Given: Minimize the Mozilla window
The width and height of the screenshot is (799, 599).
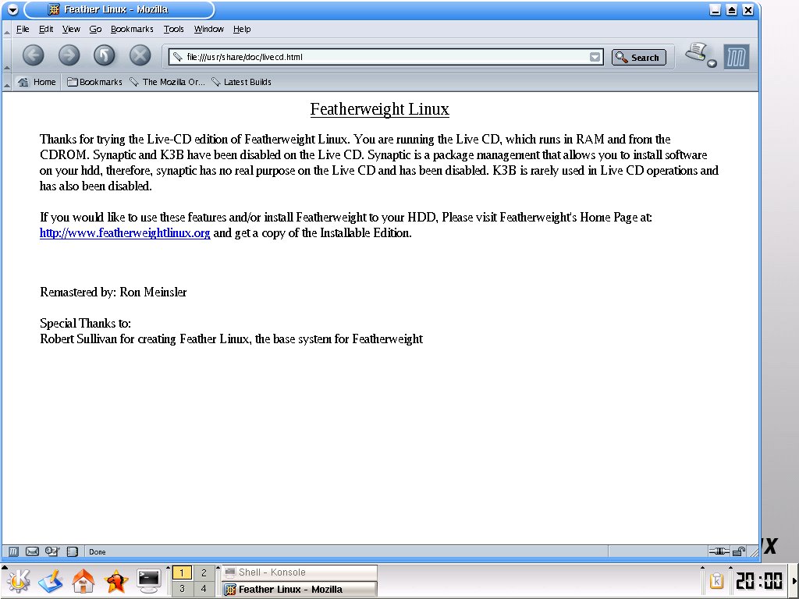Looking at the screenshot, I should pyautogui.click(x=715, y=9).
